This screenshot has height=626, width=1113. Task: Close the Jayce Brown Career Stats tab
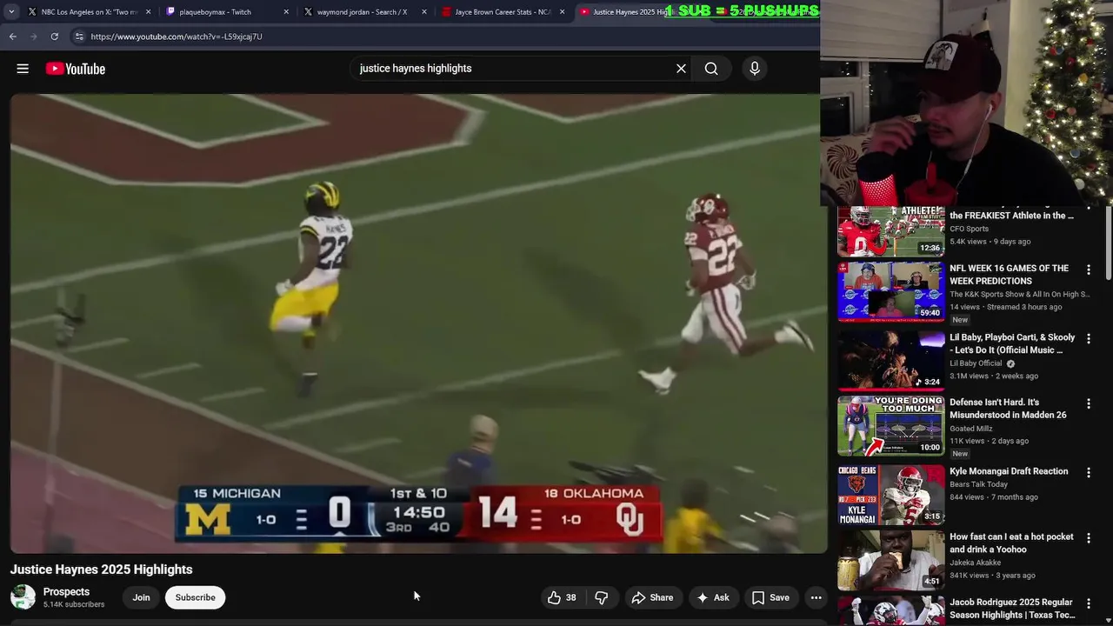pyautogui.click(x=563, y=12)
